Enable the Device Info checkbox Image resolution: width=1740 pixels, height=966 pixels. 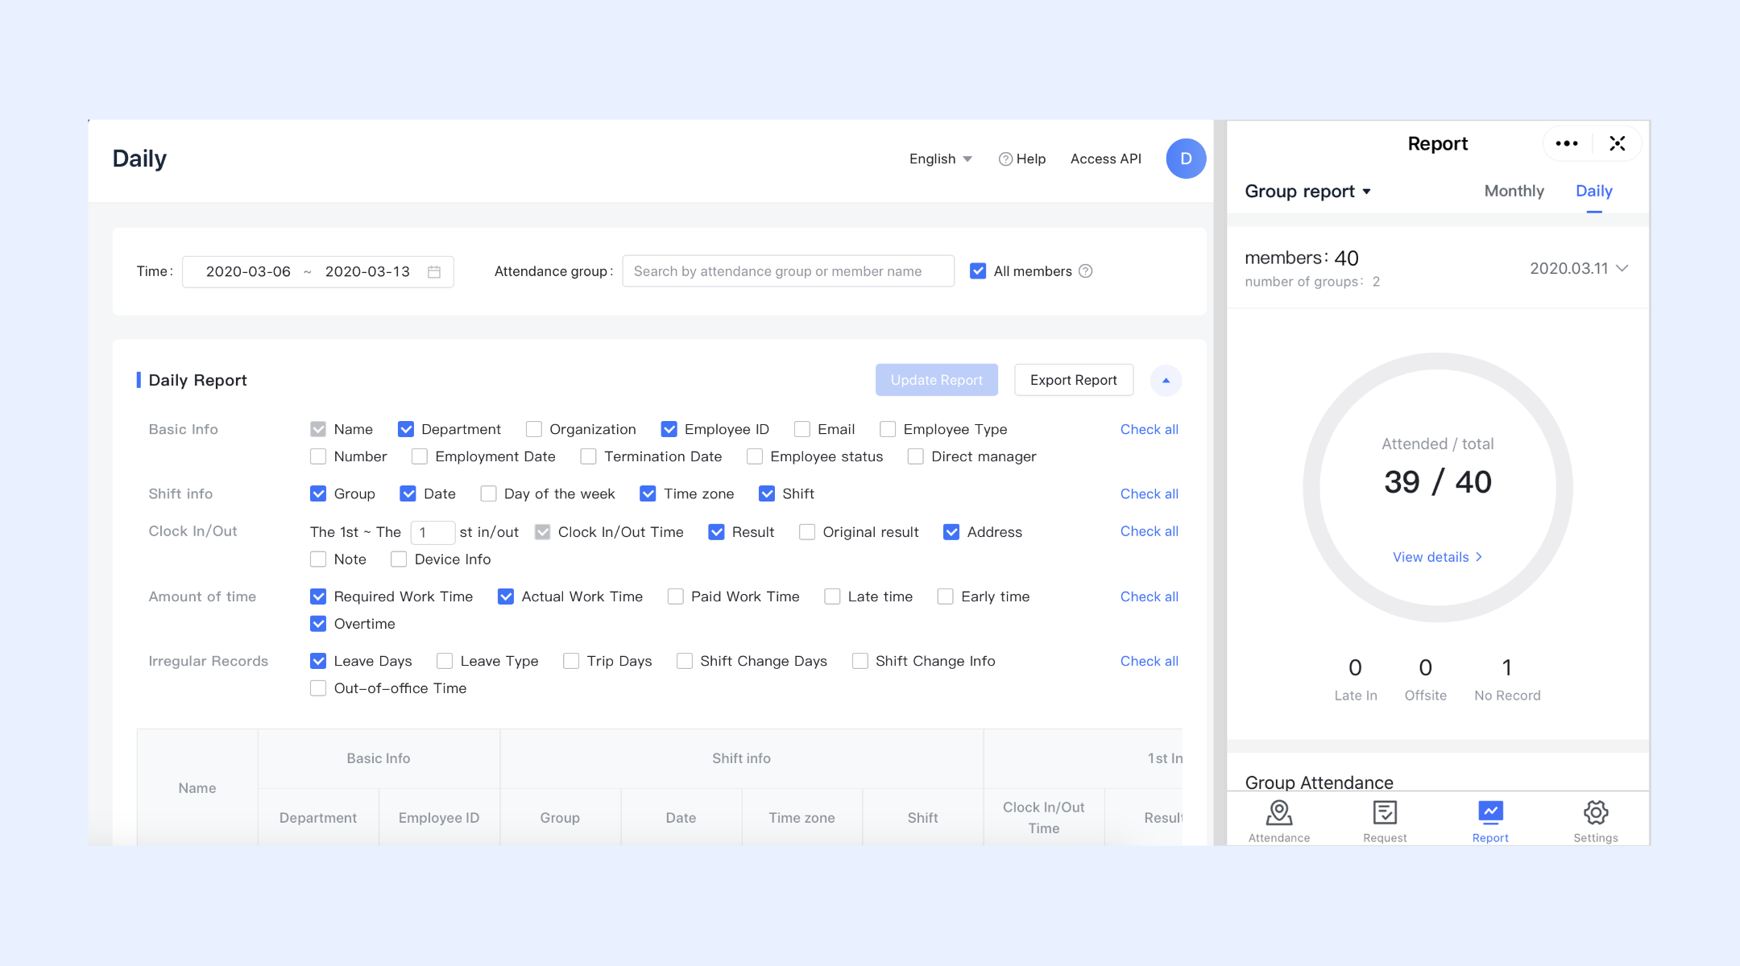399,559
